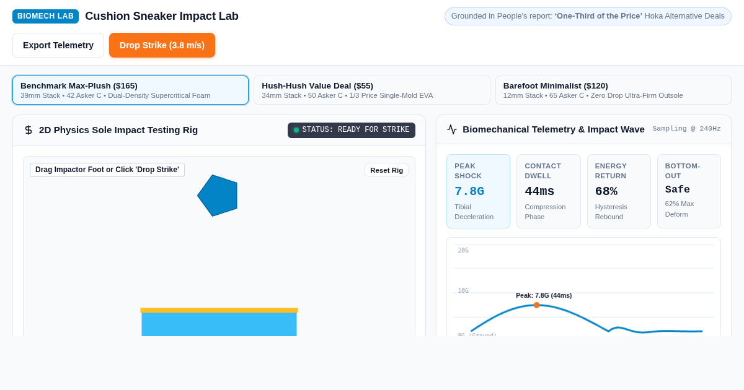Click the 10G axis label on the chart
Image resolution: width=744 pixels, height=390 pixels.
[x=463, y=291]
